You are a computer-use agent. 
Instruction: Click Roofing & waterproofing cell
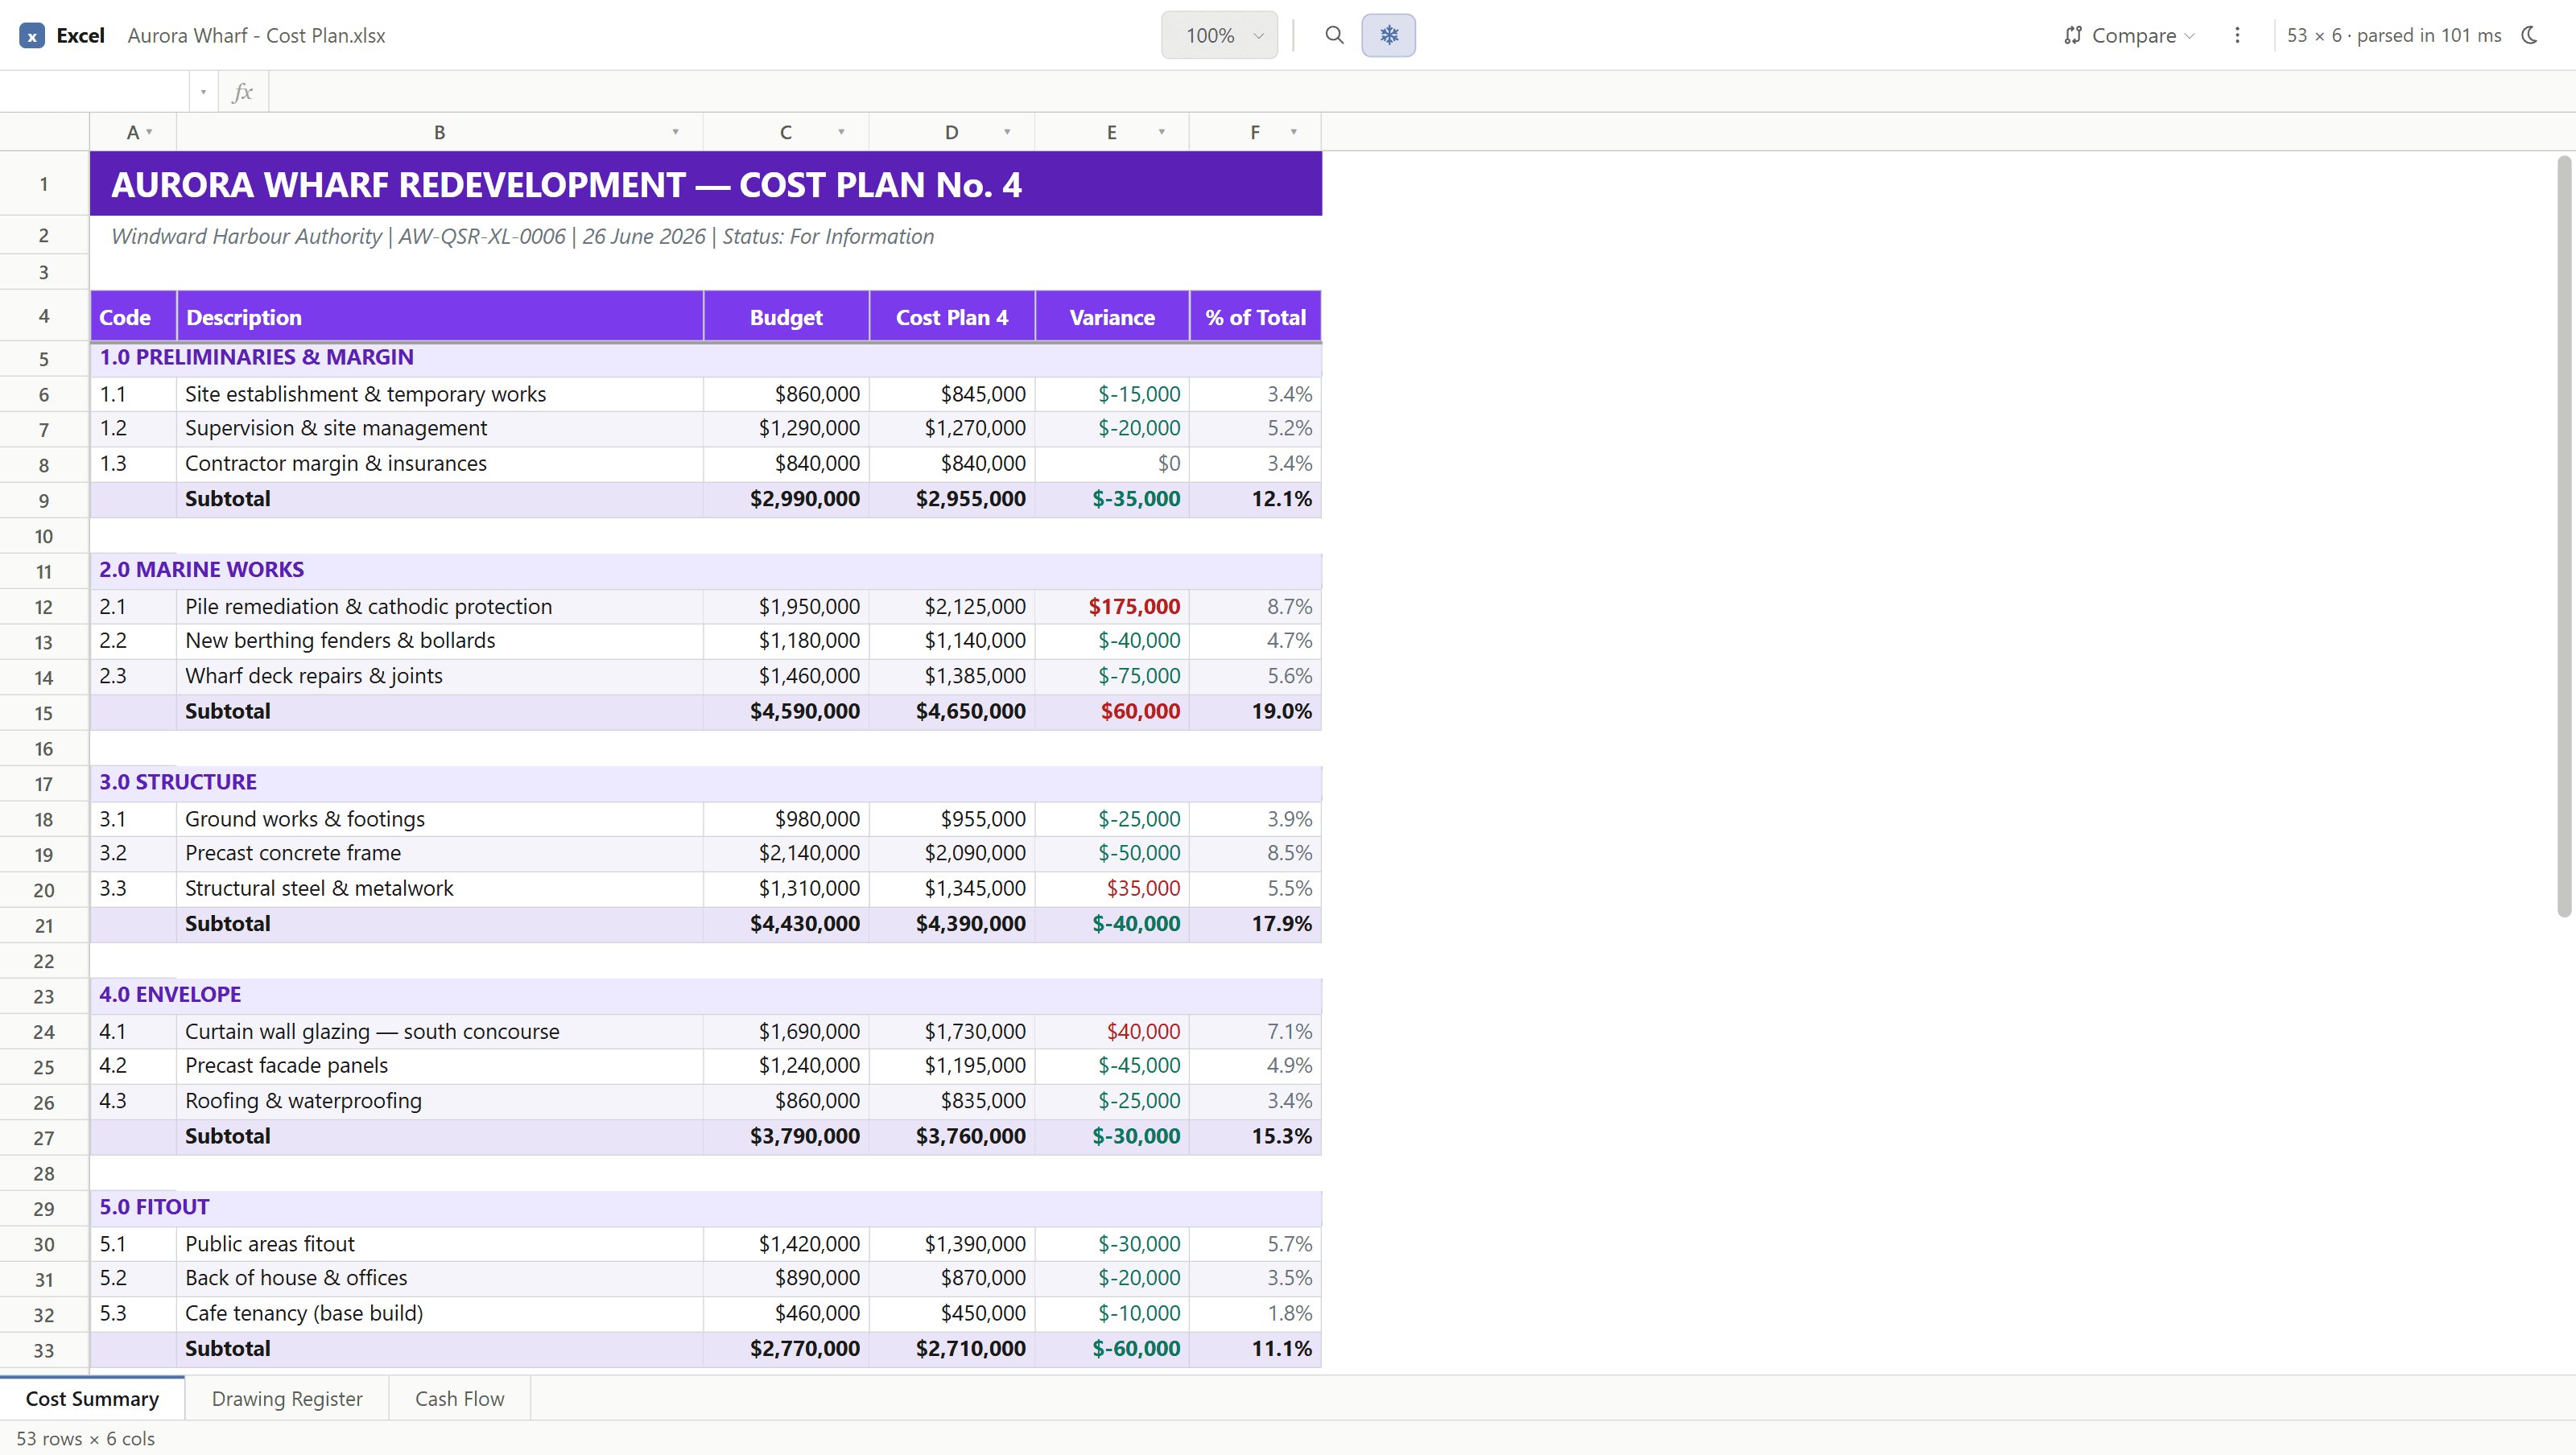[440, 1101]
